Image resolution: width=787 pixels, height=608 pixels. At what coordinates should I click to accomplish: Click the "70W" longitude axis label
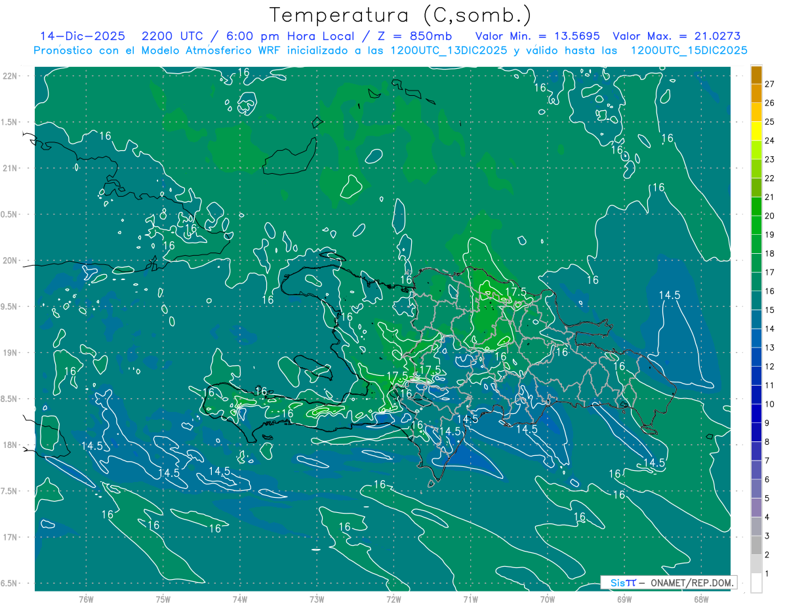(x=547, y=599)
